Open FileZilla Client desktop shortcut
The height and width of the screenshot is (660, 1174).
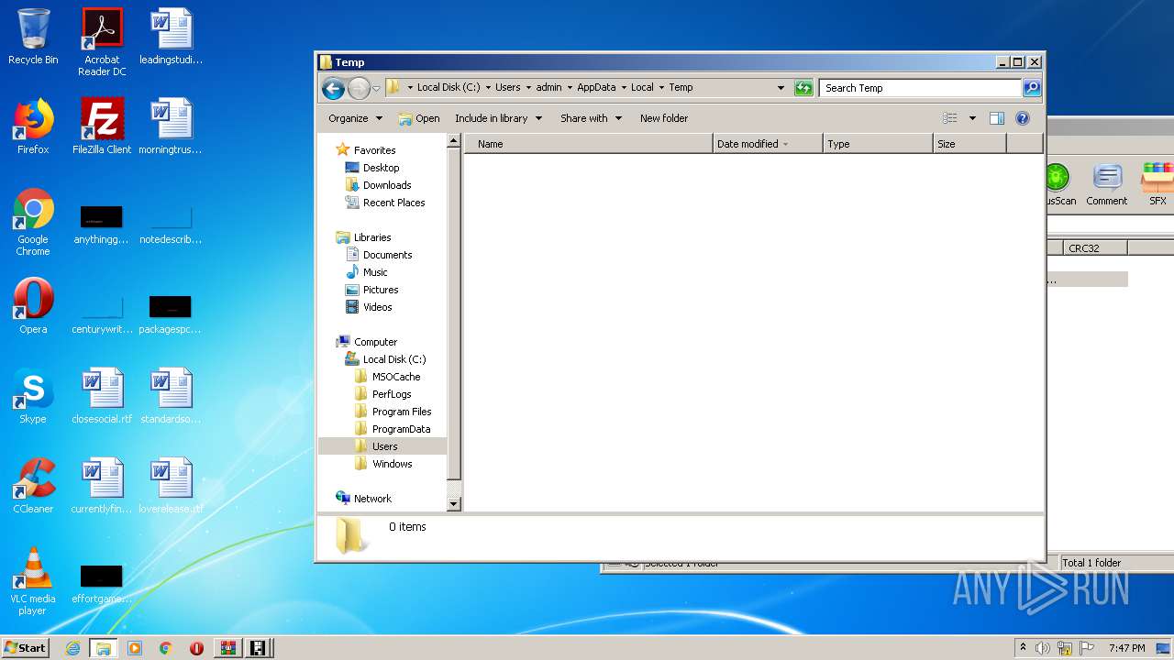tap(102, 126)
